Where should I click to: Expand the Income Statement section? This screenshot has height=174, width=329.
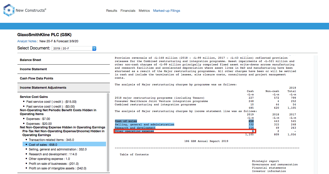tap(64, 69)
